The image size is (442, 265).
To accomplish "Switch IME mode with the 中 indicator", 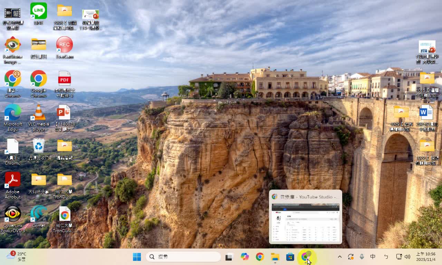I will point(373,257).
